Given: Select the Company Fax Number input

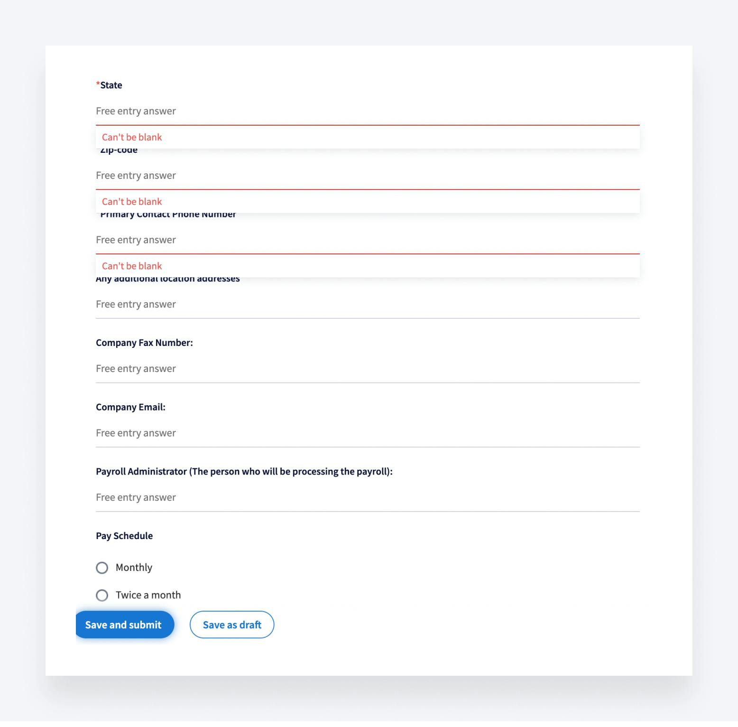Looking at the screenshot, I should point(367,369).
